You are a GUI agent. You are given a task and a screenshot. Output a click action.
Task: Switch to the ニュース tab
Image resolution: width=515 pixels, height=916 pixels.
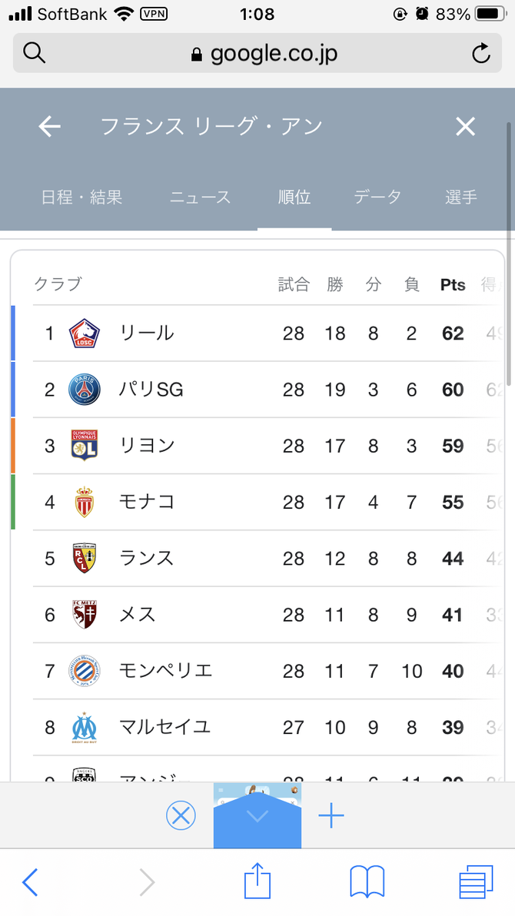200,197
